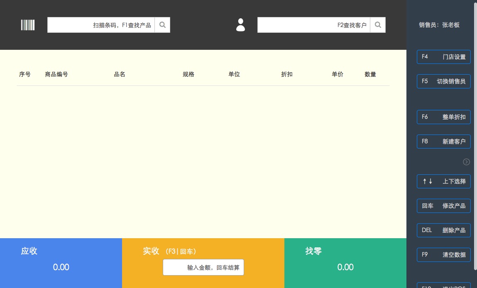Focus the F2查找客户 customer search field

pyautogui.click(x=313, y=25)
